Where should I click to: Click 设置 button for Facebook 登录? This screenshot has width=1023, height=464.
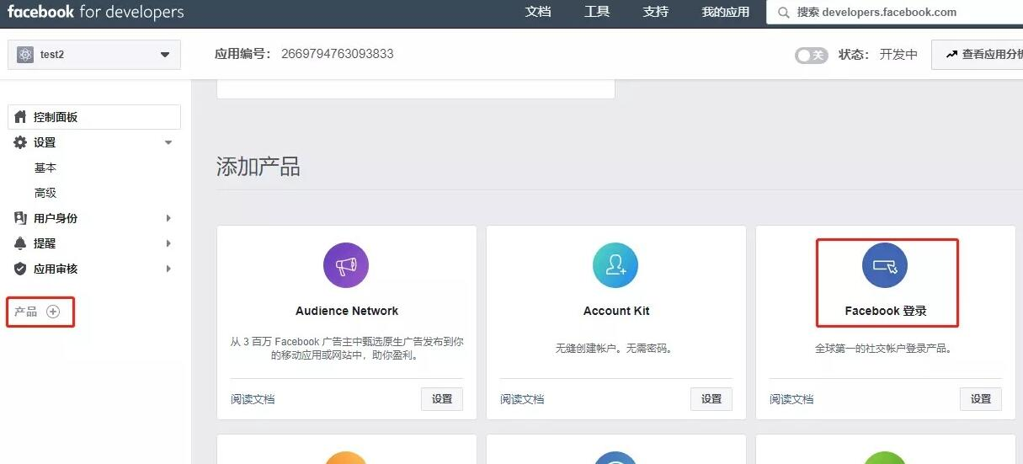pyautogui.click(x=981, y=399)
